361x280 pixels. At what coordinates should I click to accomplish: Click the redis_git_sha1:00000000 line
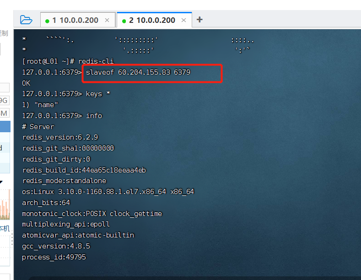[x=68, y=148]
